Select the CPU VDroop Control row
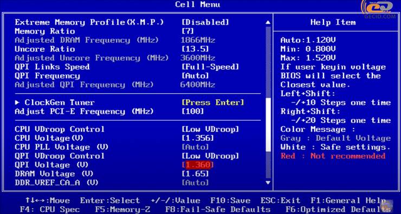Screen dimensions: 401x214 60,129
